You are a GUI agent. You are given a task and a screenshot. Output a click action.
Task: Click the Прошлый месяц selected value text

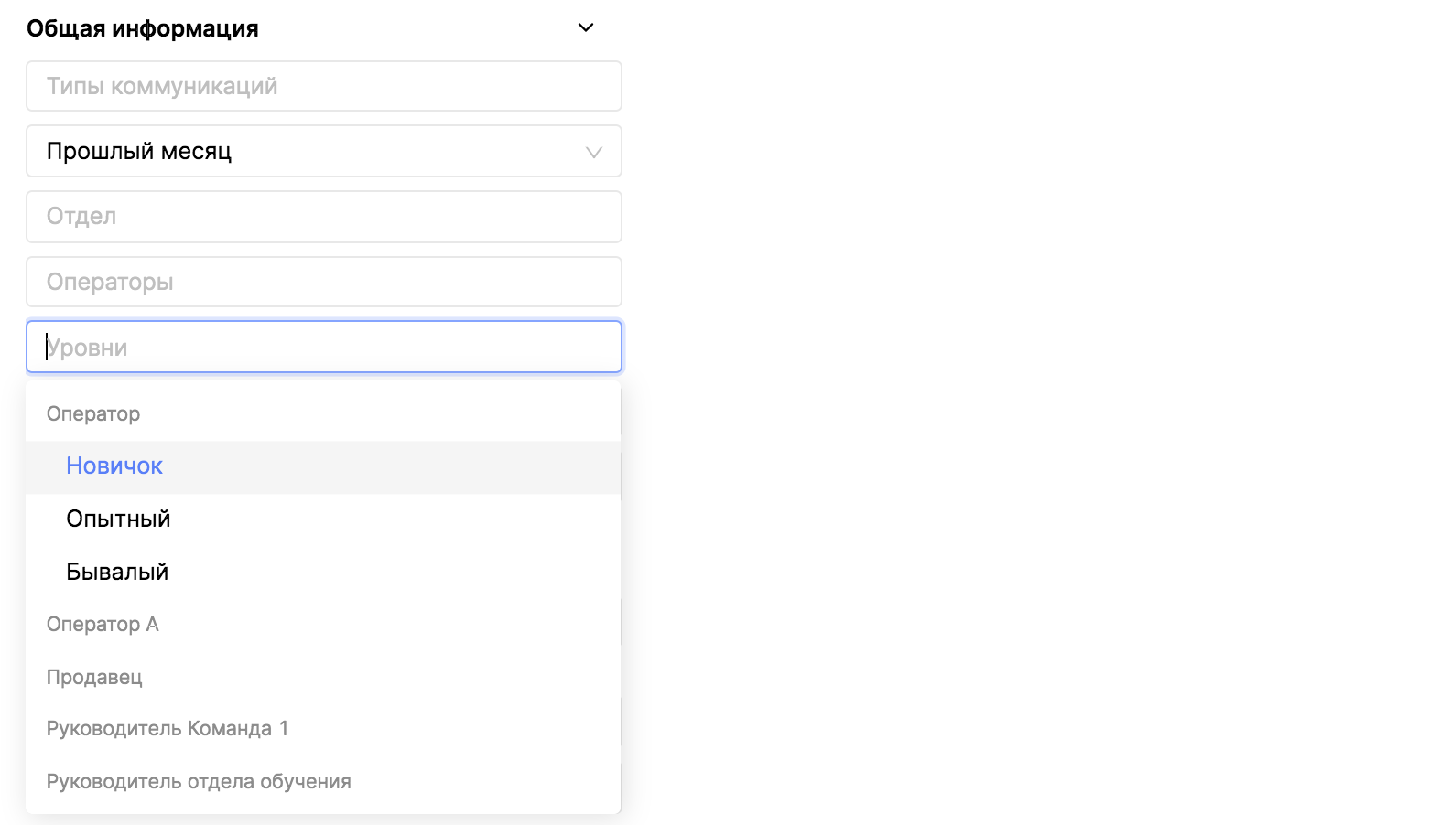pyautogui.click(x=139, y=151)
